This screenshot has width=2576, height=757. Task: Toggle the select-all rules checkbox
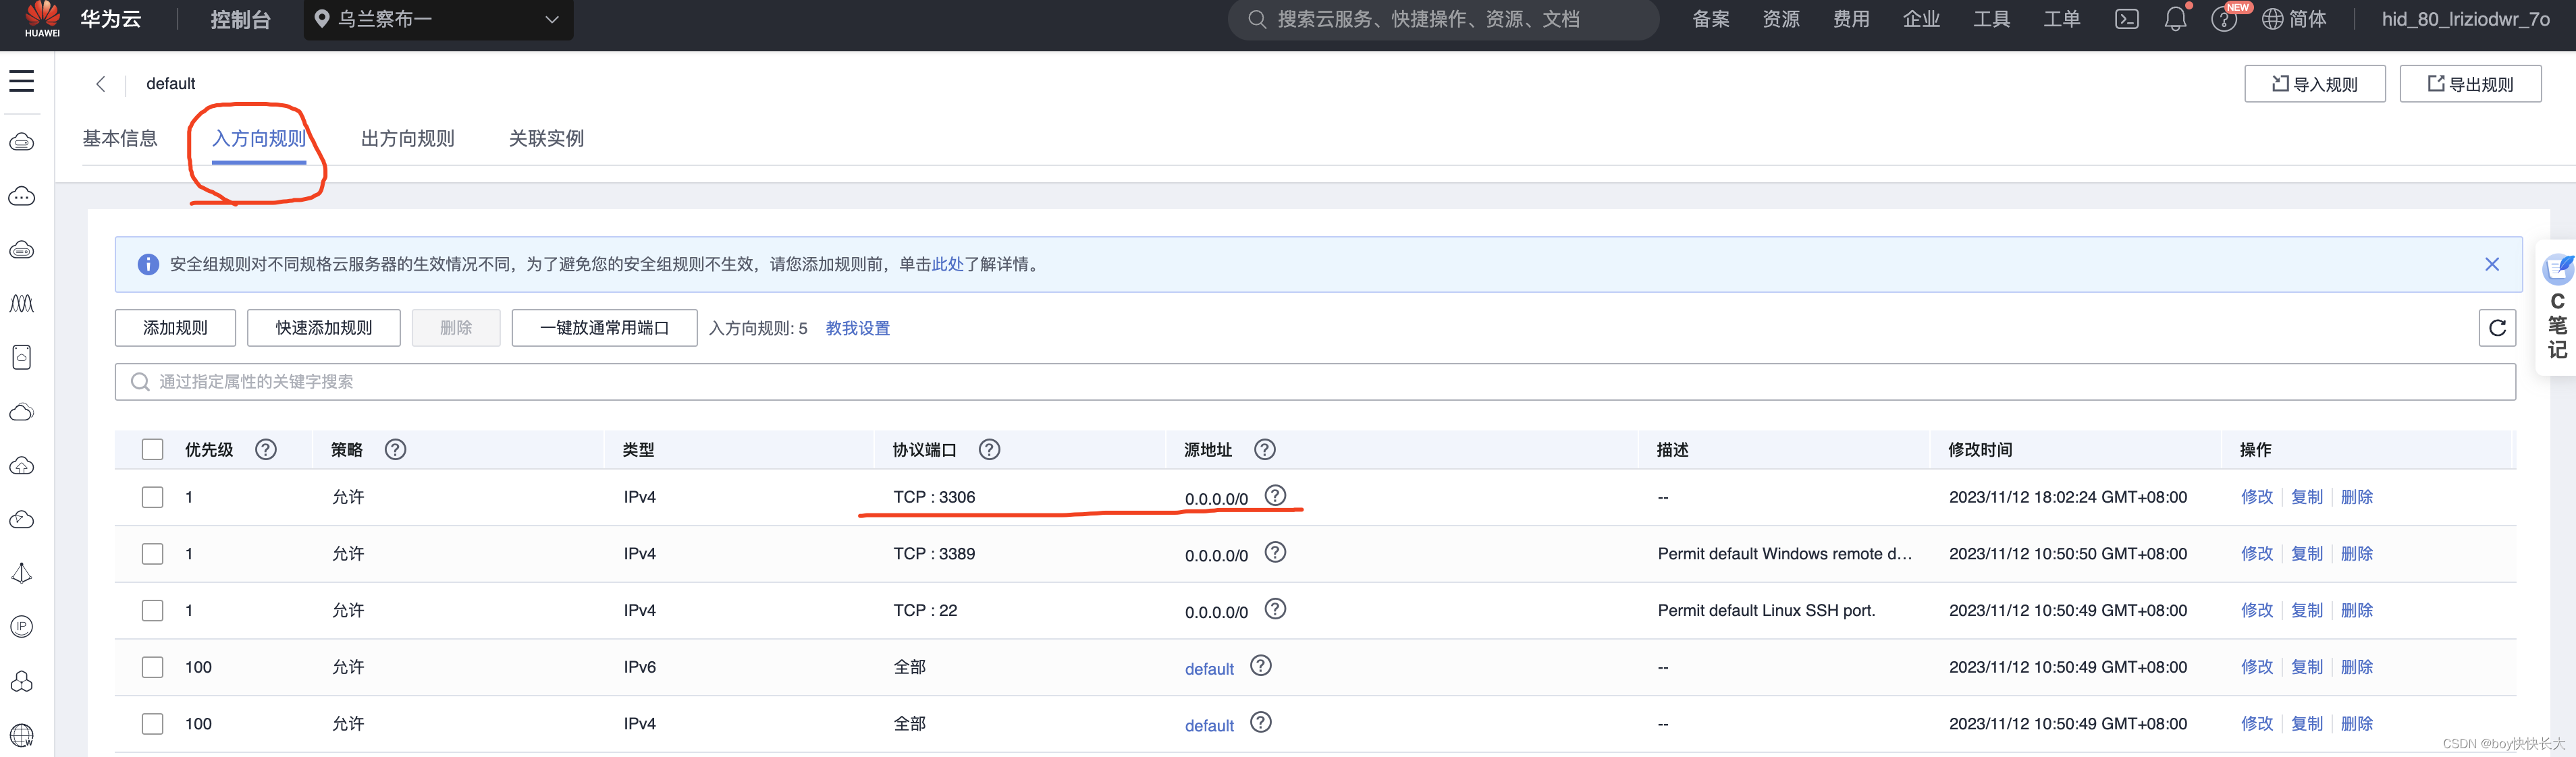(152, 450)
